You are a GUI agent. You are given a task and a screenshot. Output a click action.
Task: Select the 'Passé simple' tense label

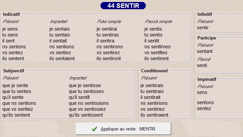158,22
